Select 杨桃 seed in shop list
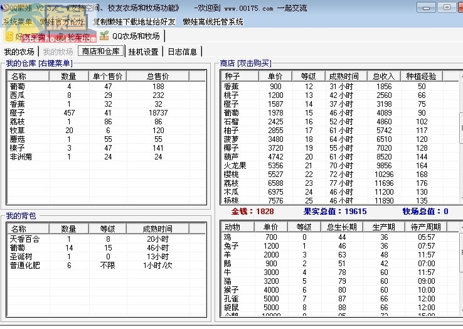 [339, 200]
